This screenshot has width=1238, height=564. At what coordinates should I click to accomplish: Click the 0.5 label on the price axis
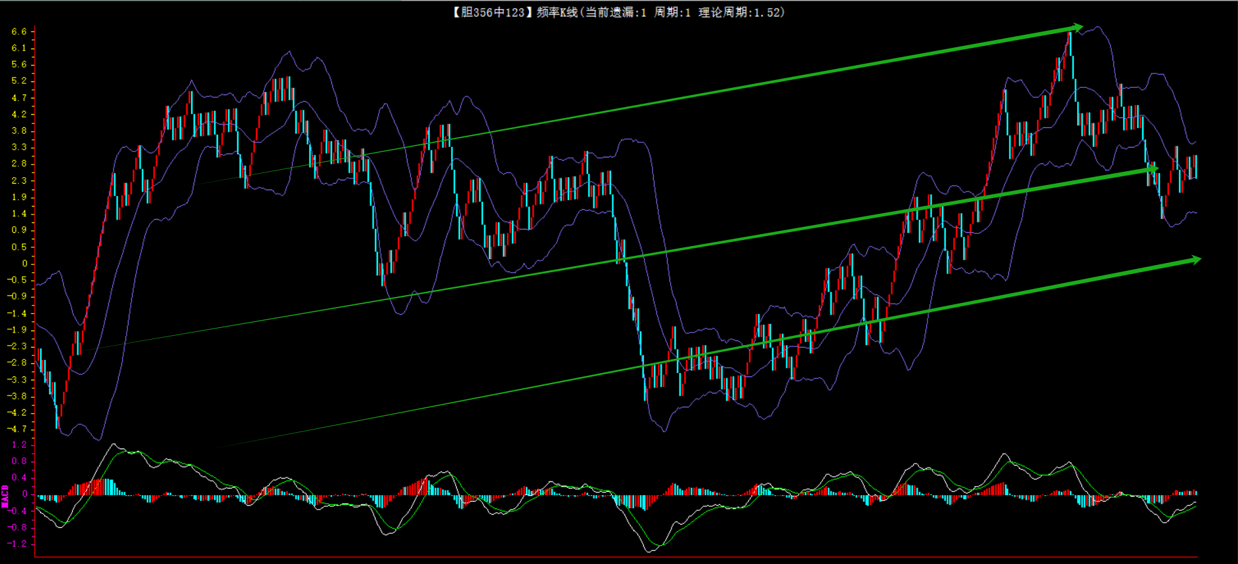point(19,247)
